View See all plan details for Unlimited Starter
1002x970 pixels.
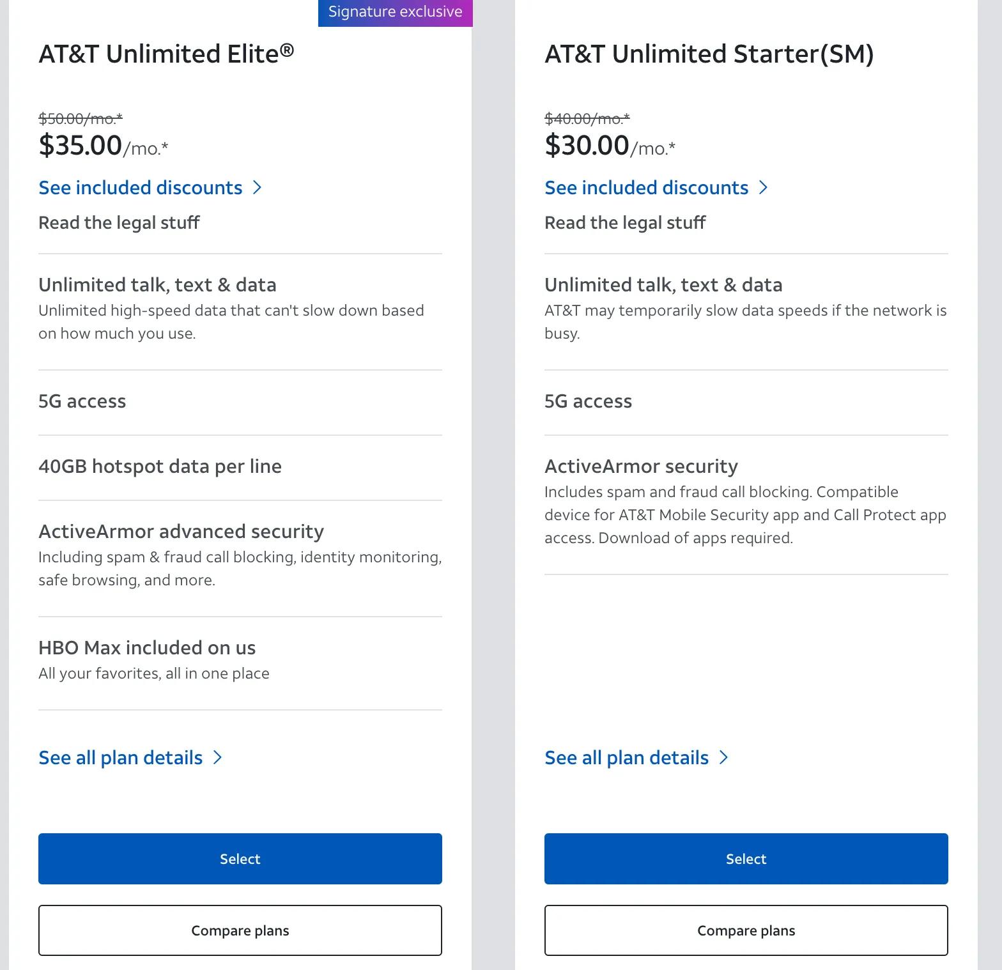[626, 758]
